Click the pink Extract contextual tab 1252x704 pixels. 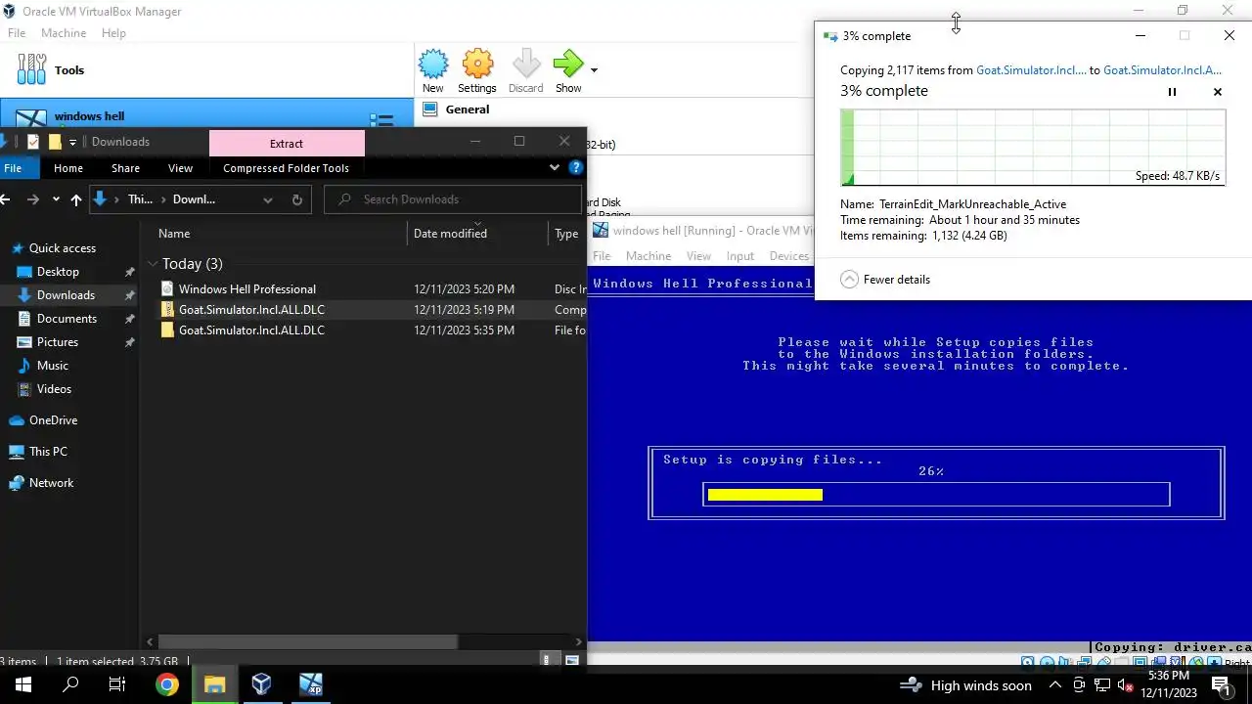point(287,144)
